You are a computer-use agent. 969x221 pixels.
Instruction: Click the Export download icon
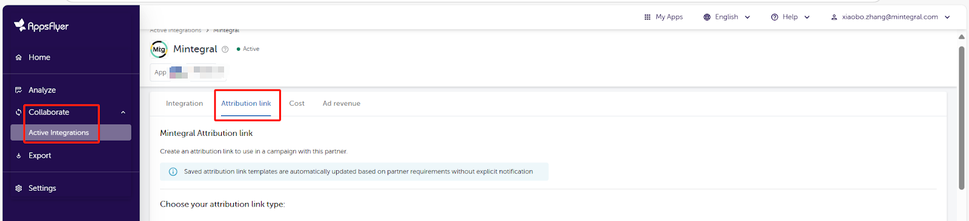19,156
